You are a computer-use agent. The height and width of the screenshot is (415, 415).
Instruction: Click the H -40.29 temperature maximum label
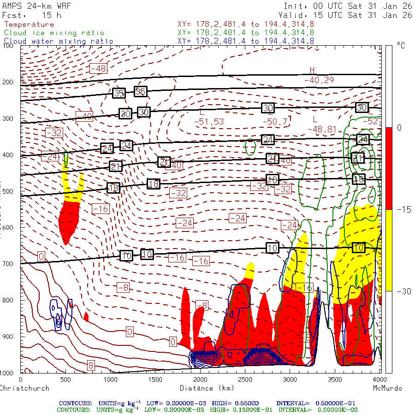click(x=319, y=76)
